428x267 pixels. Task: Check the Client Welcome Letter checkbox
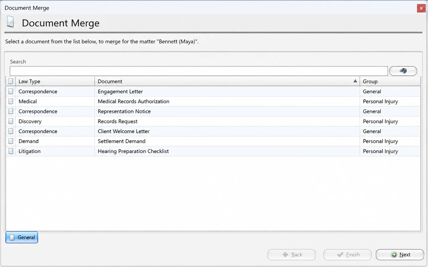pyautogui.click(x=11, y=131)
